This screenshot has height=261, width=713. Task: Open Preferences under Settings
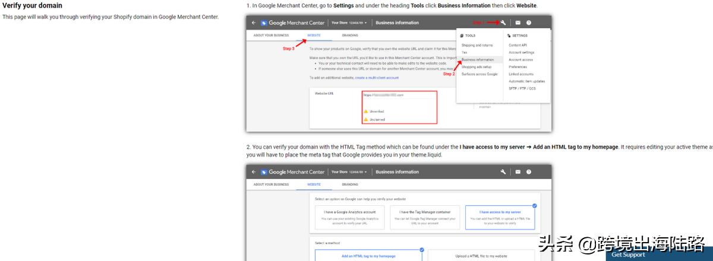coord(518,67)
